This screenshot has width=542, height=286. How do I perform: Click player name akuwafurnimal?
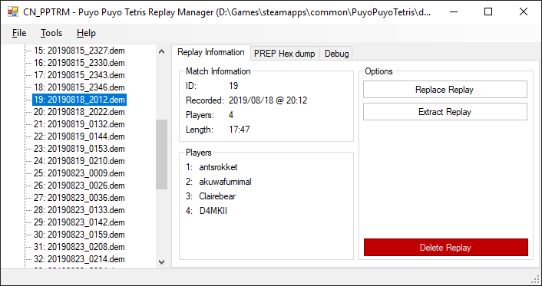(x=226, y=182)
